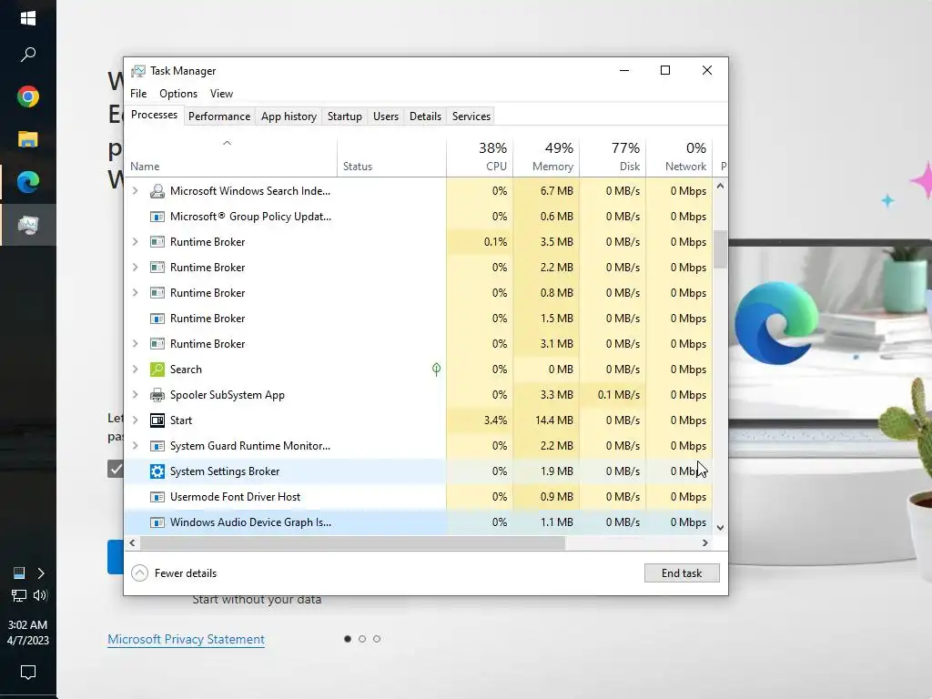Open the Microsoft Privacy Statement link
The width and height of the screenshot is (932, 699).
(186, 639)
